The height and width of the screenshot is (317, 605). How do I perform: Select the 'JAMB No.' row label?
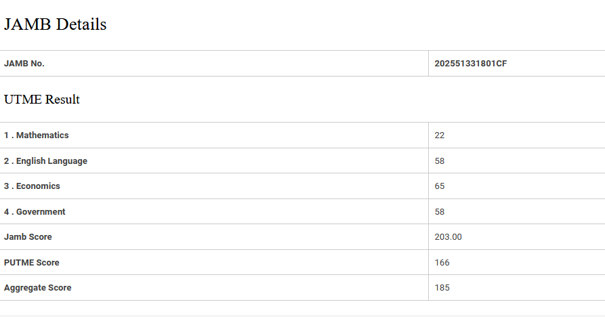click(24, 64)
